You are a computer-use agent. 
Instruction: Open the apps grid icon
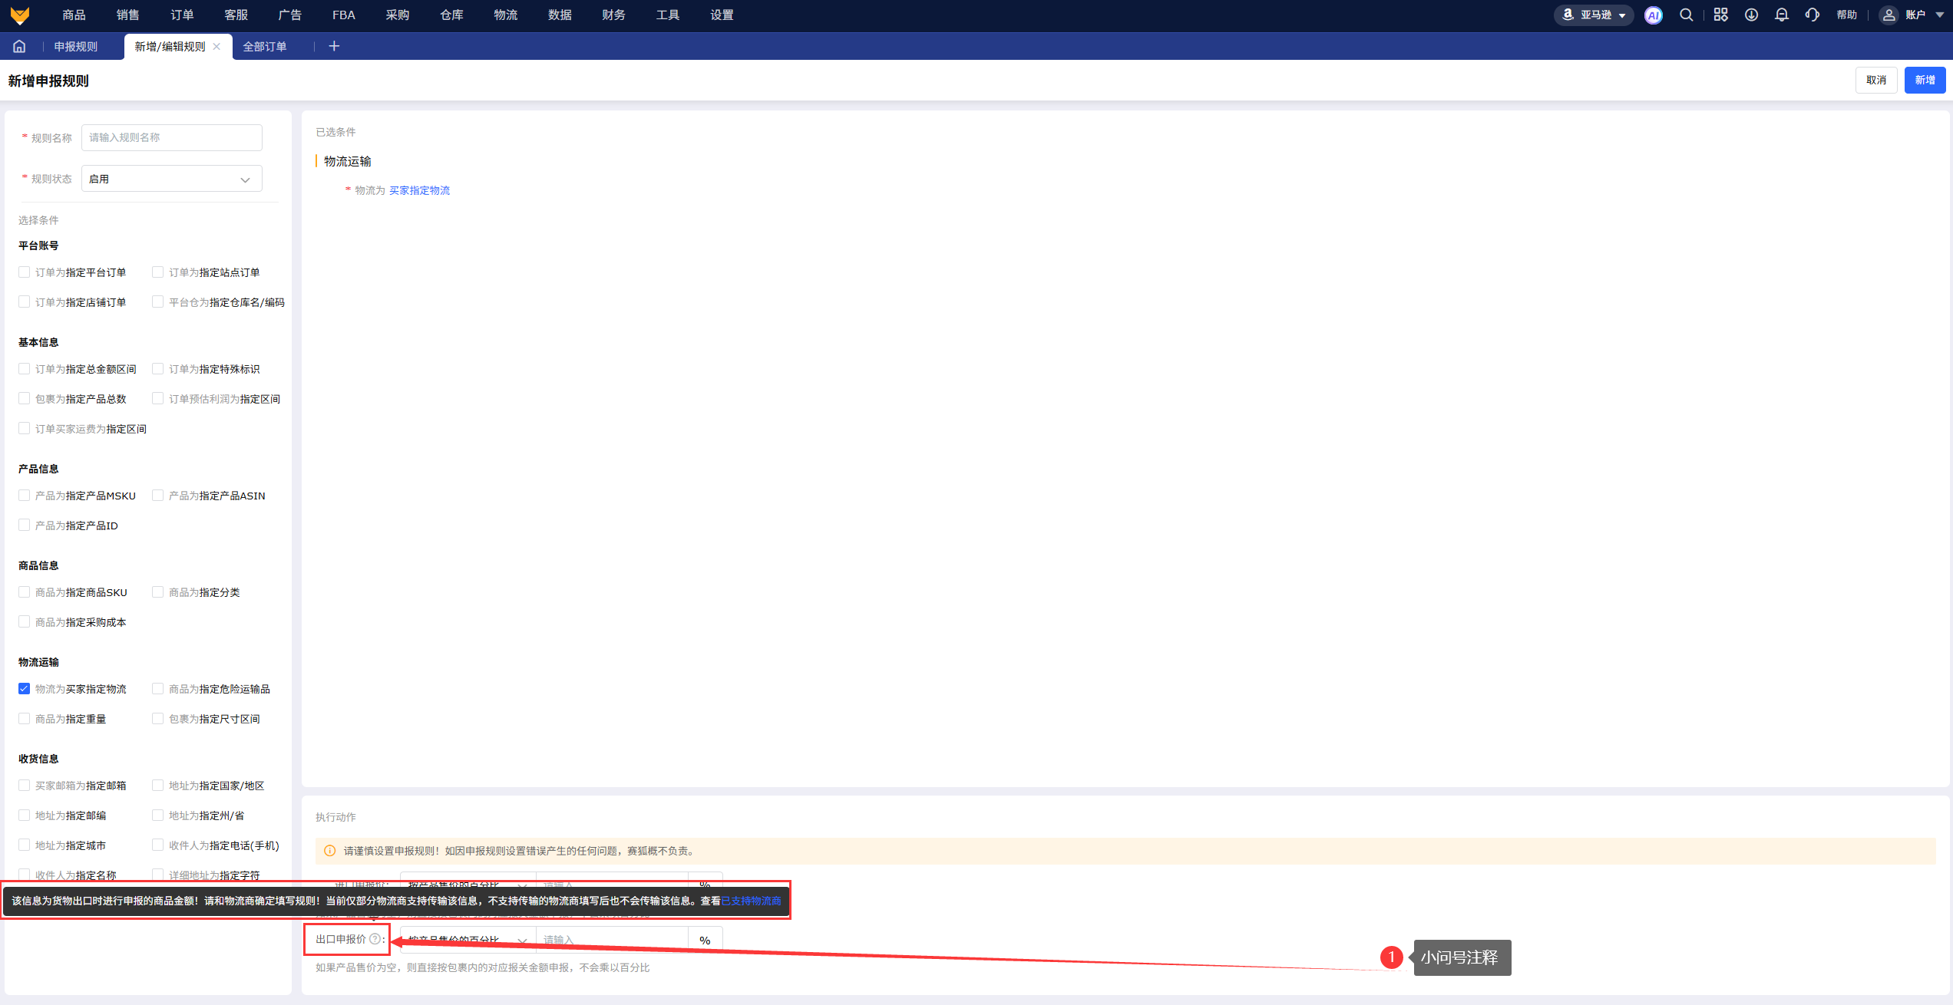click(1720, 15)
